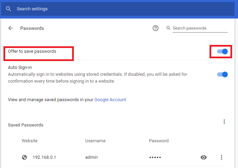Click the search icon in Search settings bar
Image resolution: width=238 pixels, height=168 pixels.
(x=9, y=9)
